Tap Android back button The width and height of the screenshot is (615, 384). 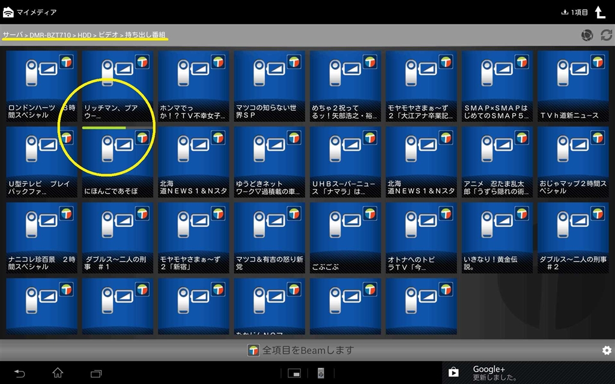[x=20, y=373]
